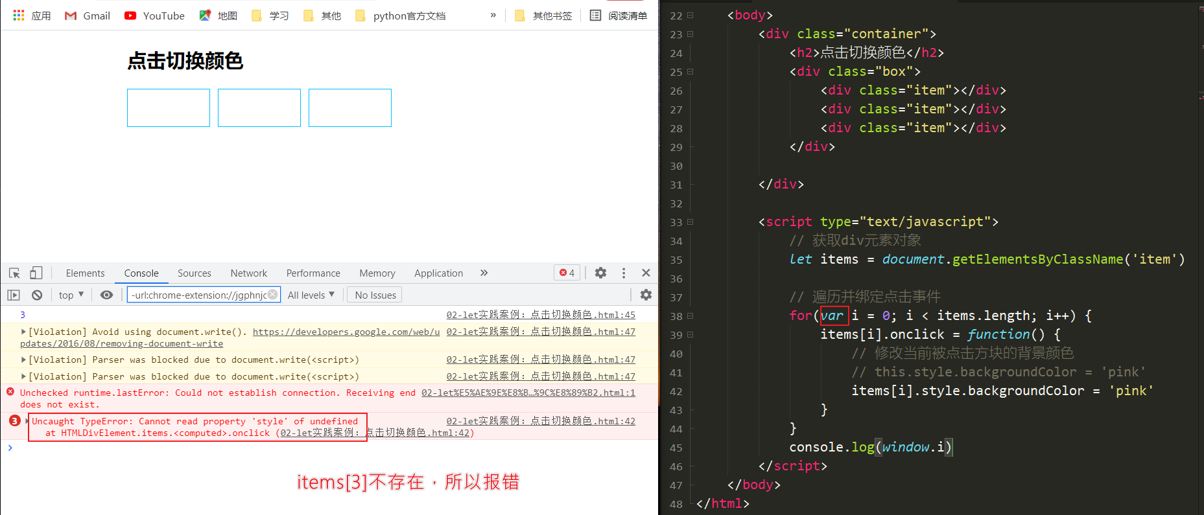1204x515 pixels.
Task: Close the DevTools panel
Action: [646, 273]
